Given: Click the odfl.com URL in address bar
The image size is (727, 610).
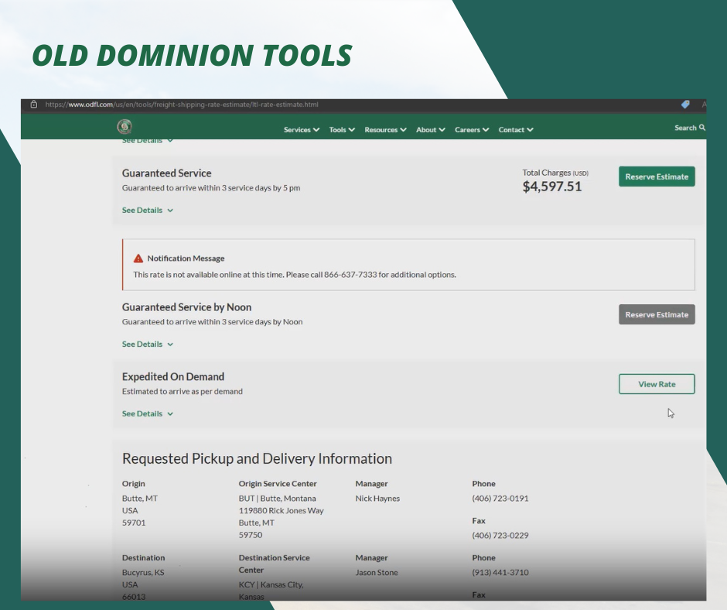Looking at the screenshot, I should [182, 105].
